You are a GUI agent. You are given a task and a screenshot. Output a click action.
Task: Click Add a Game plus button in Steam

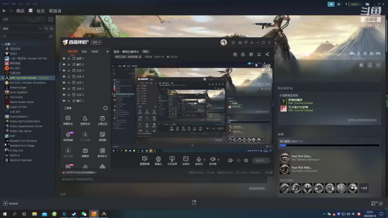[5, 203]
